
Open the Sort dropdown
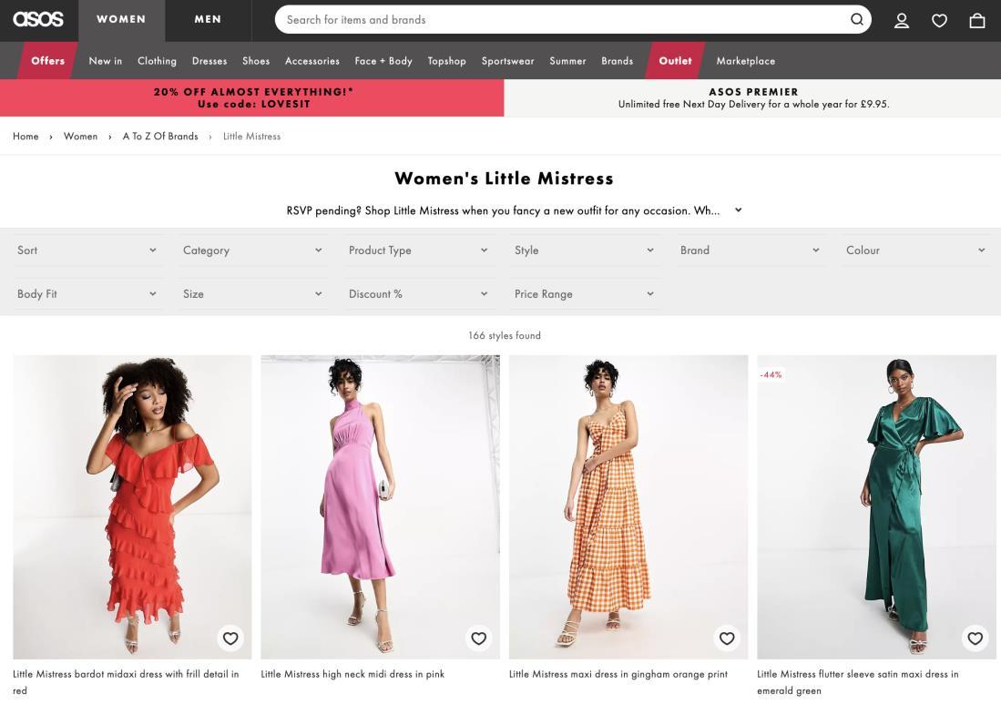87,250
